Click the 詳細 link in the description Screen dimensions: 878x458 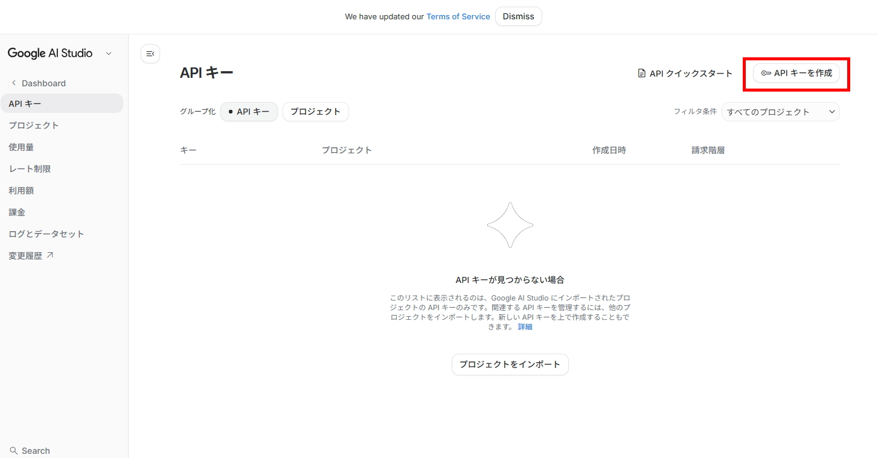click(525, 327)
